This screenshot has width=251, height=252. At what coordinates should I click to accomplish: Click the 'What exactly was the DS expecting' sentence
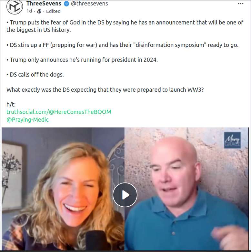(x=105, y=90)
